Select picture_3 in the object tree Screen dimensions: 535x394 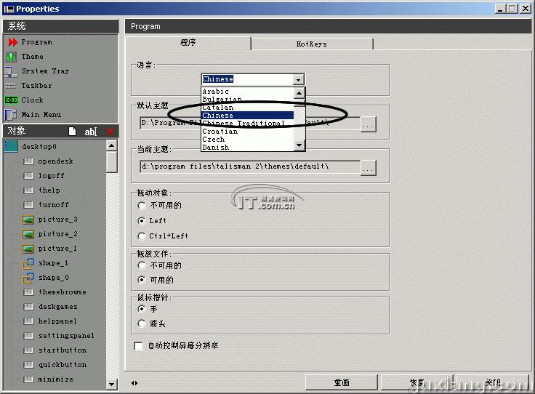click(x=57, y=220)
